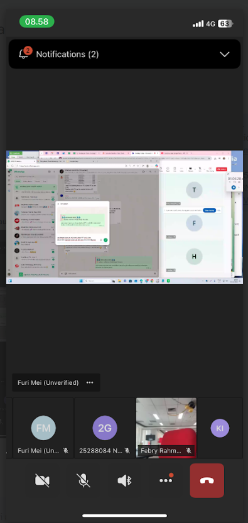248x523 pixels.
Task: Select the KI participant avatar
Action: coord(220,428)
